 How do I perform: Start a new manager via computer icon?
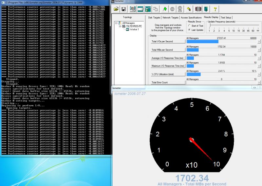click(x=133, y=9)
